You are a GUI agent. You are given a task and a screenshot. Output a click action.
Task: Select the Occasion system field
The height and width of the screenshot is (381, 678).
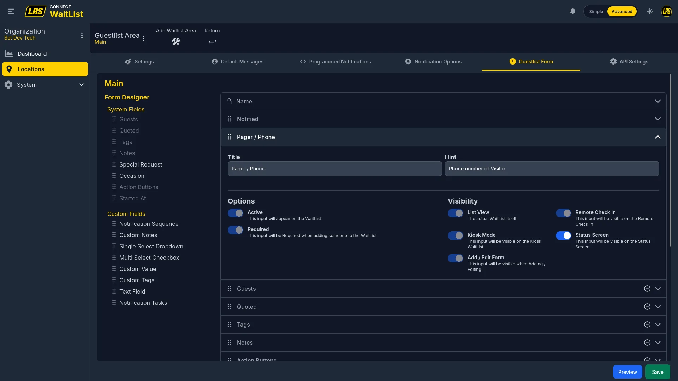point(132,176)
